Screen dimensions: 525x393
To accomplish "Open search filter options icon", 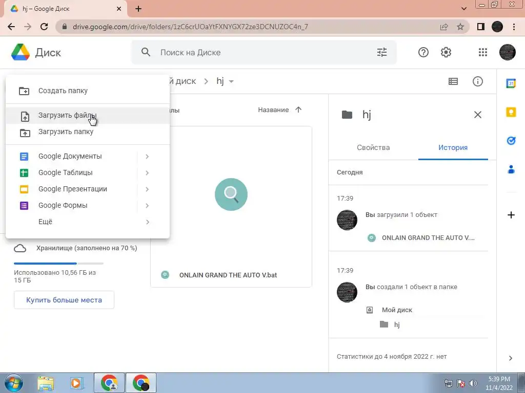I will tap(381, 52).
